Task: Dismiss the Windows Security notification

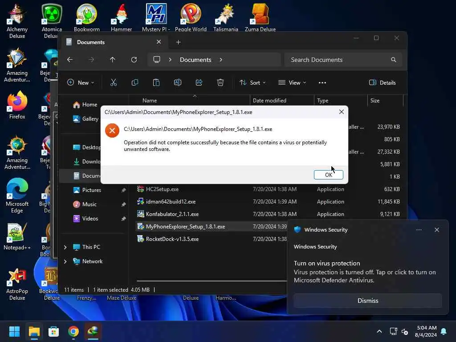Action: coord(367,301)
